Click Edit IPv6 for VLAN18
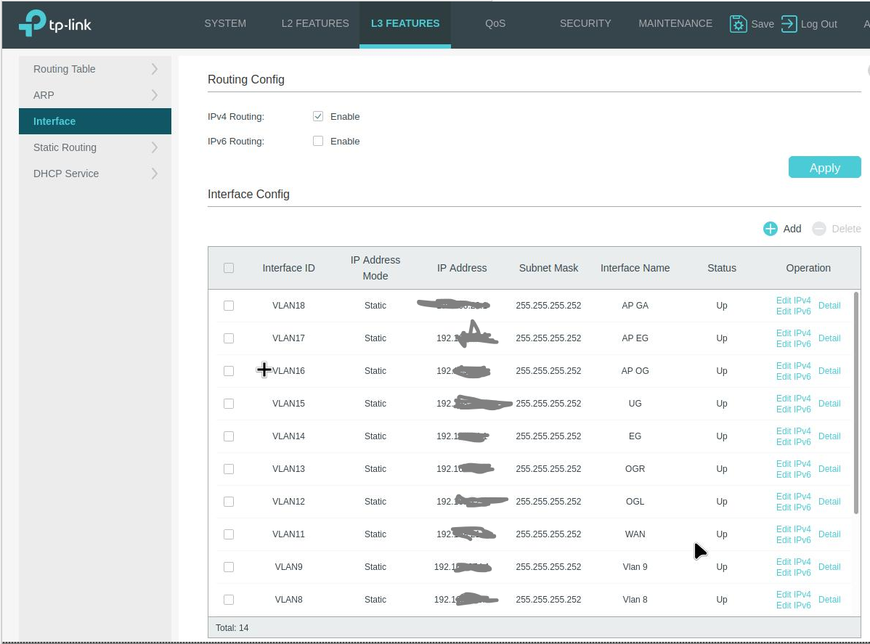 coord(794,311)
